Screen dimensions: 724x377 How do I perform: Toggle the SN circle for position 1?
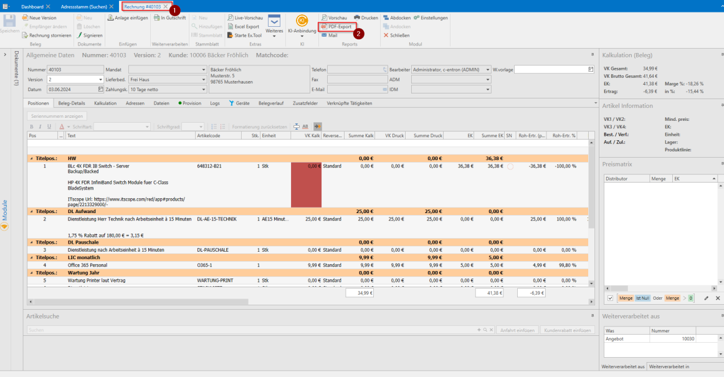510,166
